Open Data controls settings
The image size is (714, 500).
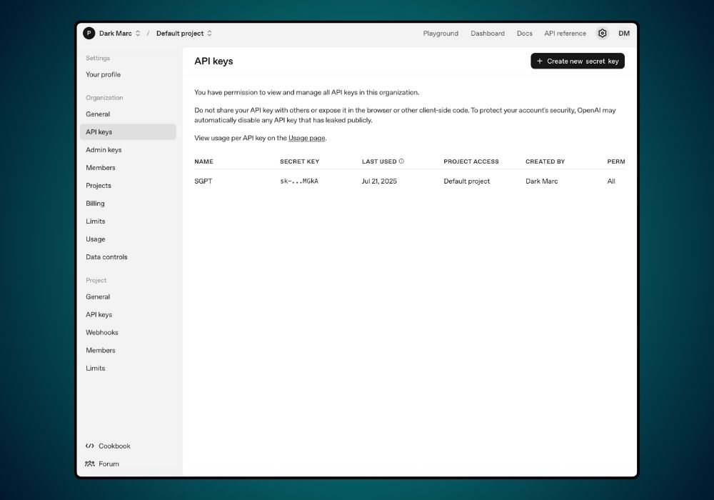click(106, 256)
